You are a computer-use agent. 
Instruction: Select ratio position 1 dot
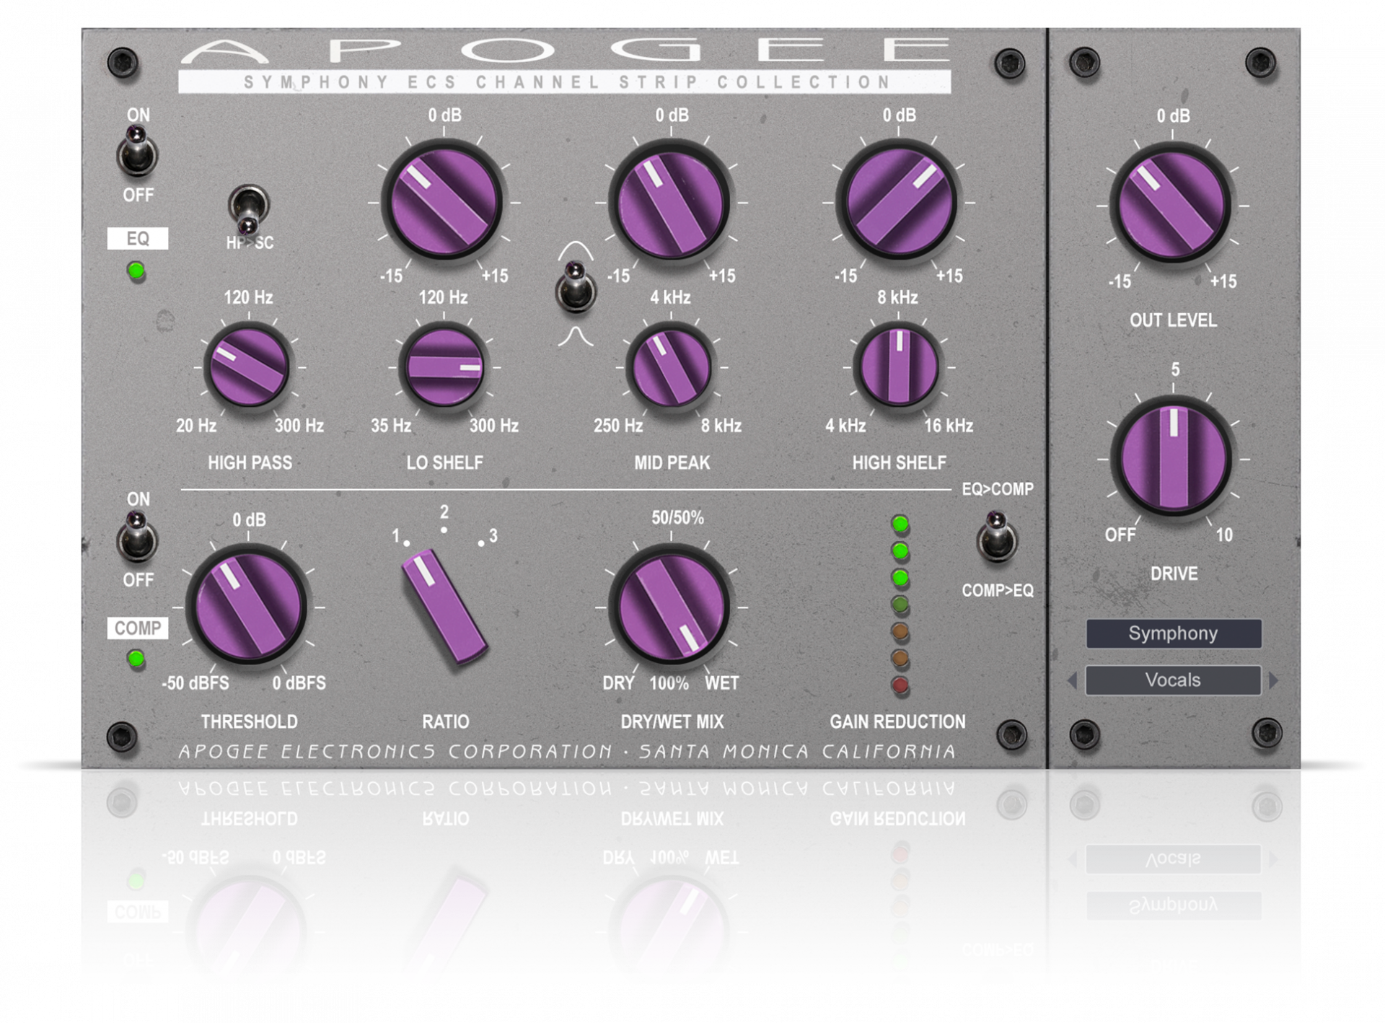[x=407, y=543]
